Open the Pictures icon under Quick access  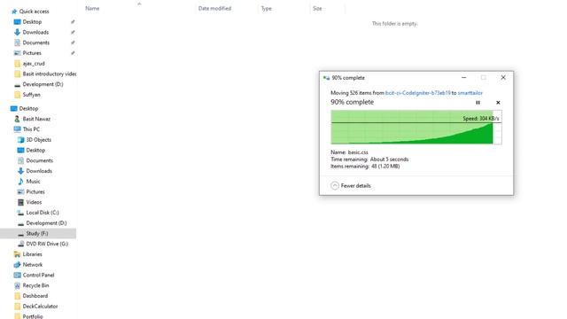[x=17, y=53]
